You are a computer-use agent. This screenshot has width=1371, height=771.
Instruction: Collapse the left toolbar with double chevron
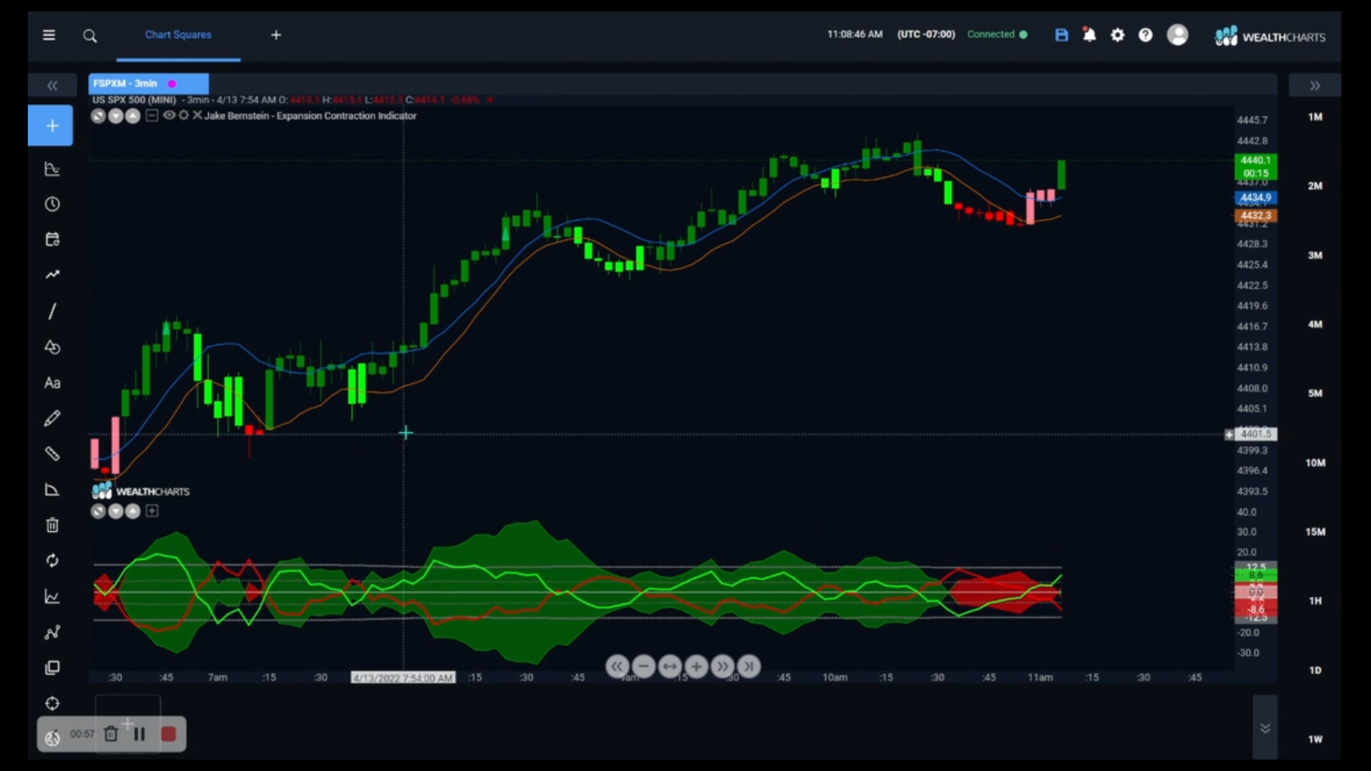52,86
